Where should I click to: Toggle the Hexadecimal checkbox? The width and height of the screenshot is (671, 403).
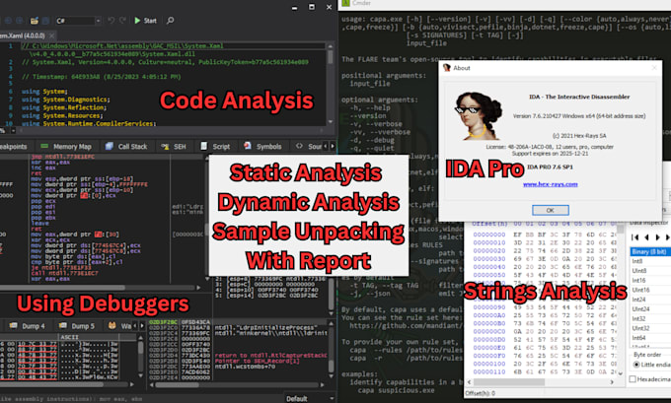tap(633, 379)
